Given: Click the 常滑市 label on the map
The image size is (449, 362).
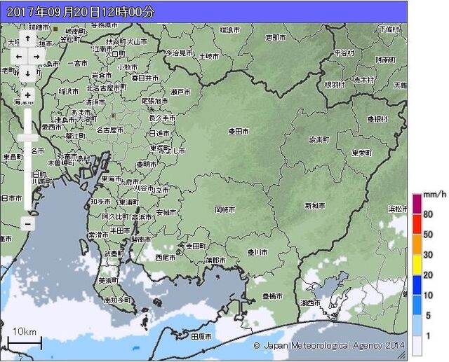Looking at the screenshot, I should (98, 235).
